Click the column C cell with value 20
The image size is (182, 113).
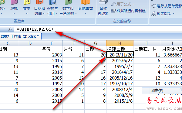(9, 90)
